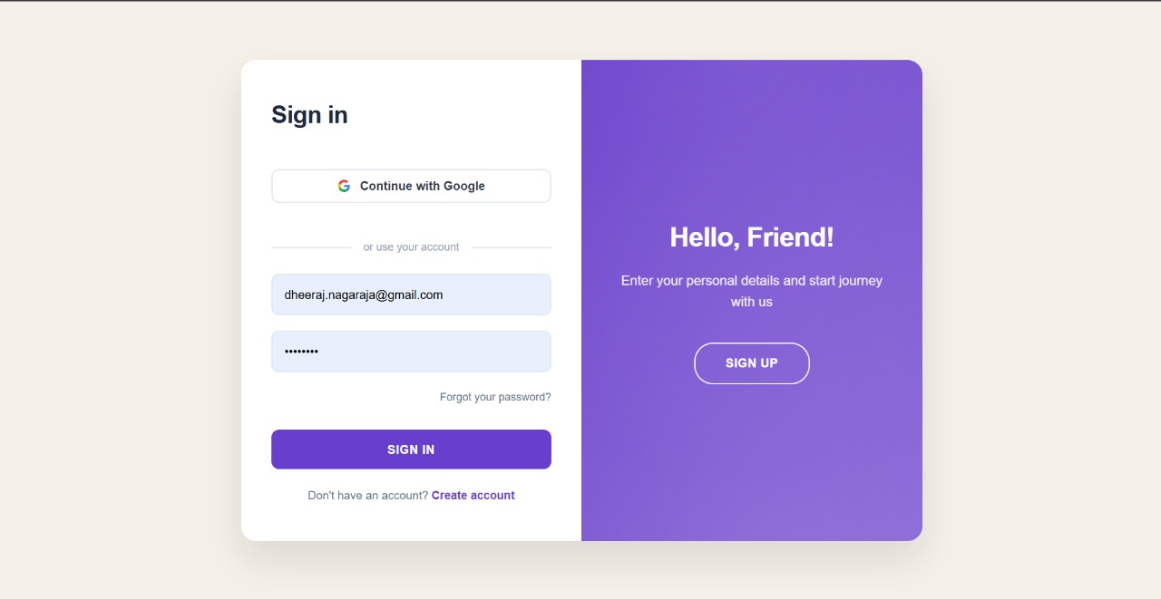Click the 'with us' text line
Screen dimensions: 1161x599
click(x=751, y=302)
